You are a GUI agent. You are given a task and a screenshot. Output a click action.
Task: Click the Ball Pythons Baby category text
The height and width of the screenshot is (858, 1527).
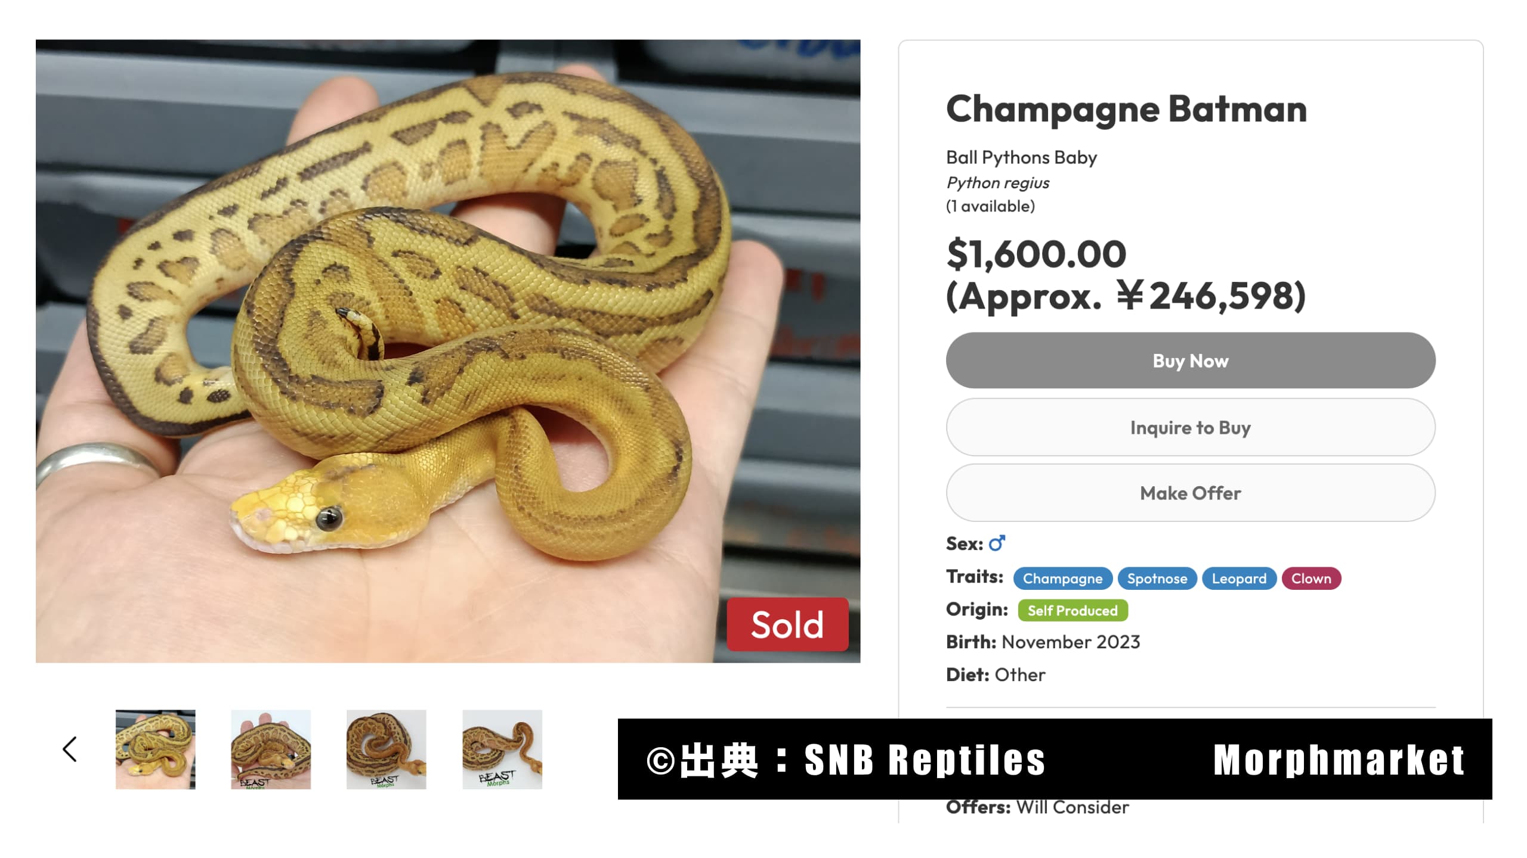click(1021, 157)
